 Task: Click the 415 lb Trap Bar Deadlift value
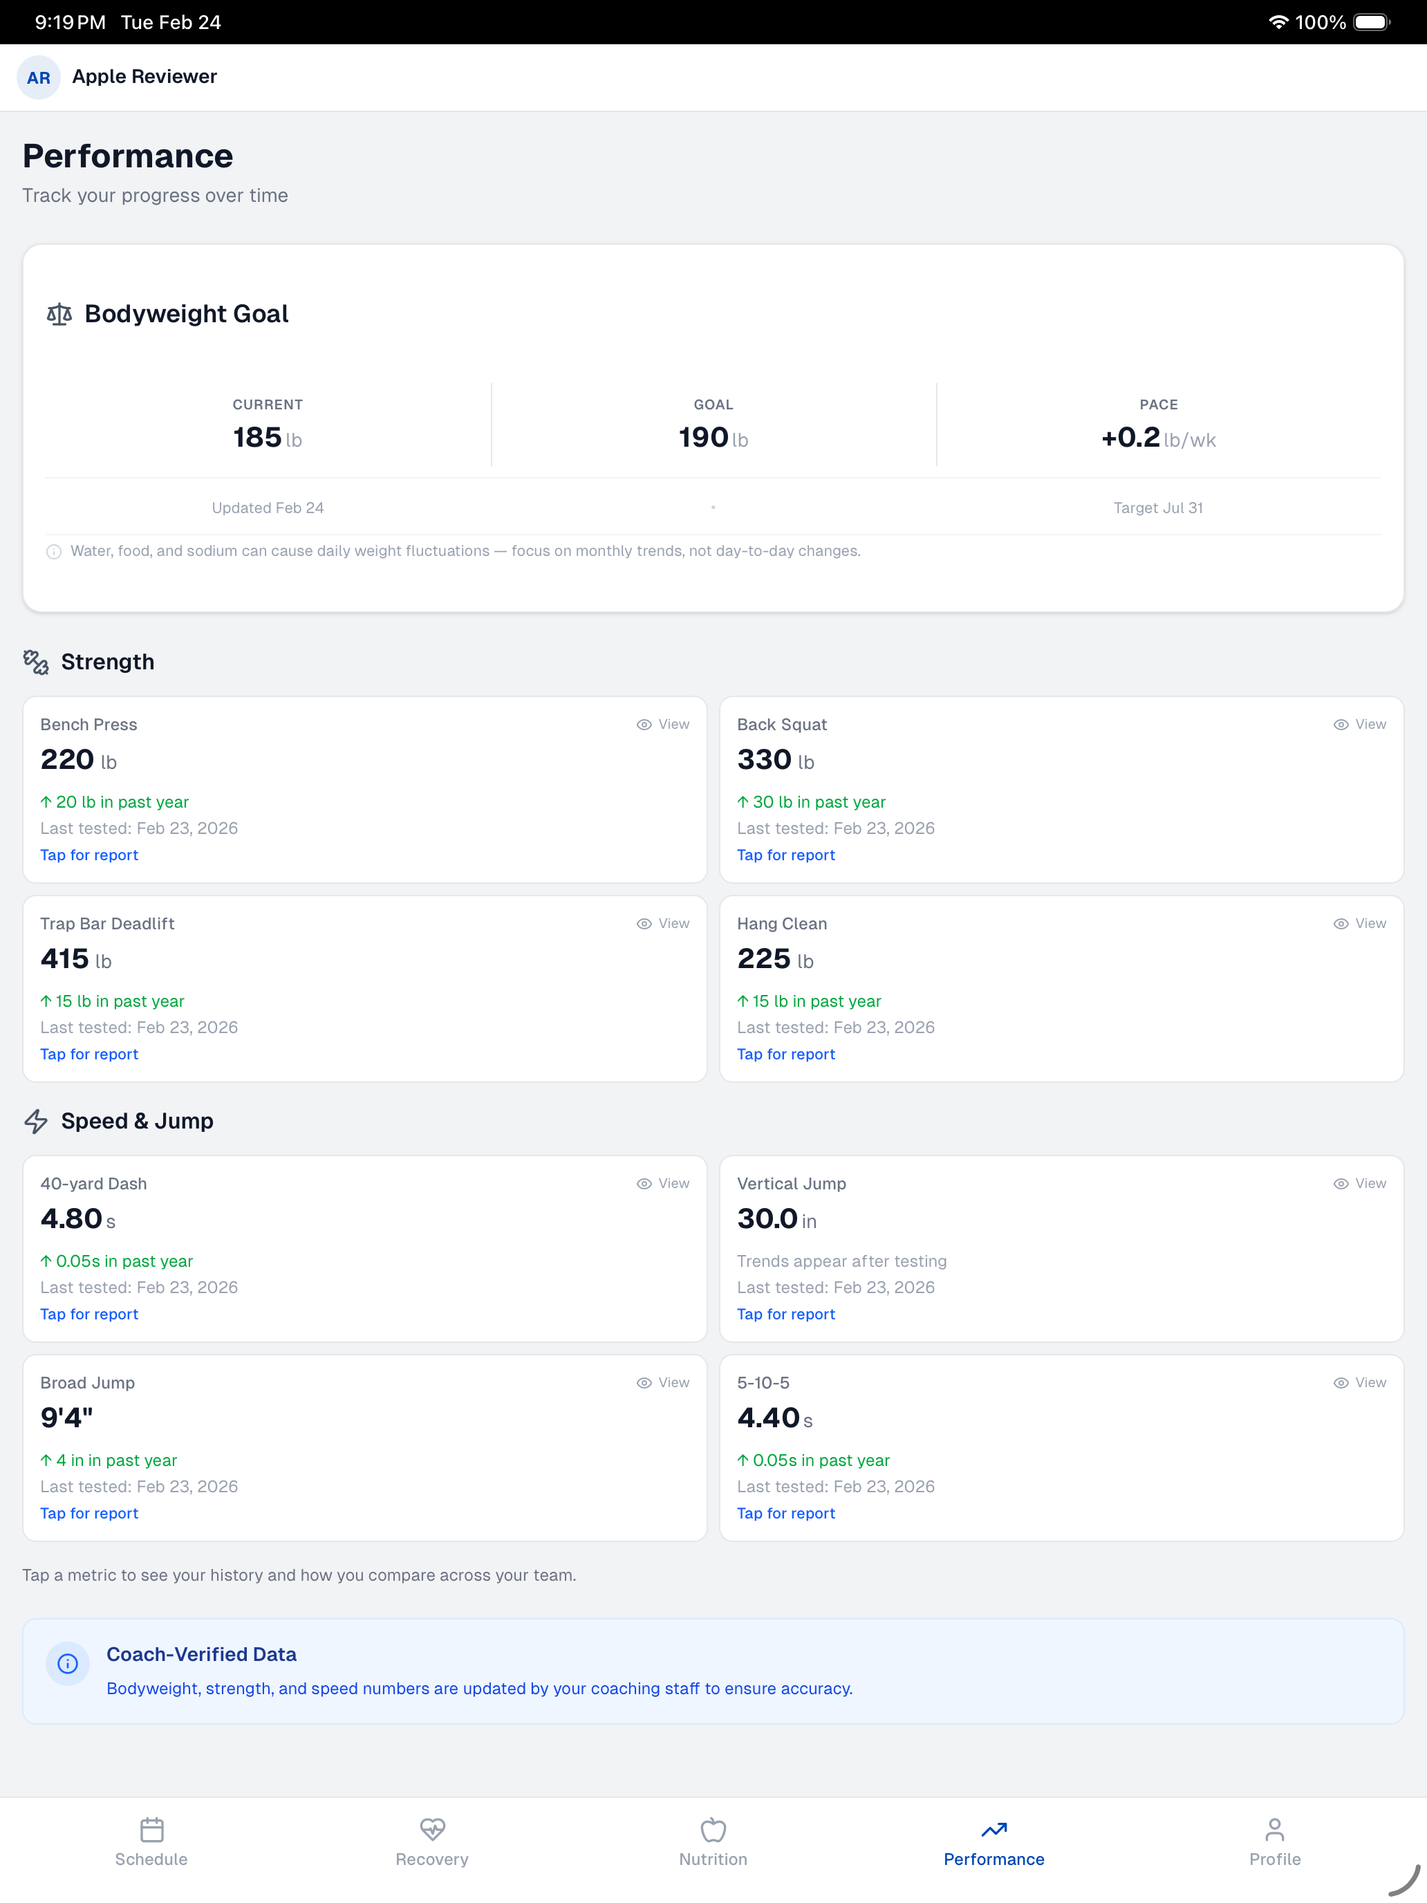click(75, 958)
